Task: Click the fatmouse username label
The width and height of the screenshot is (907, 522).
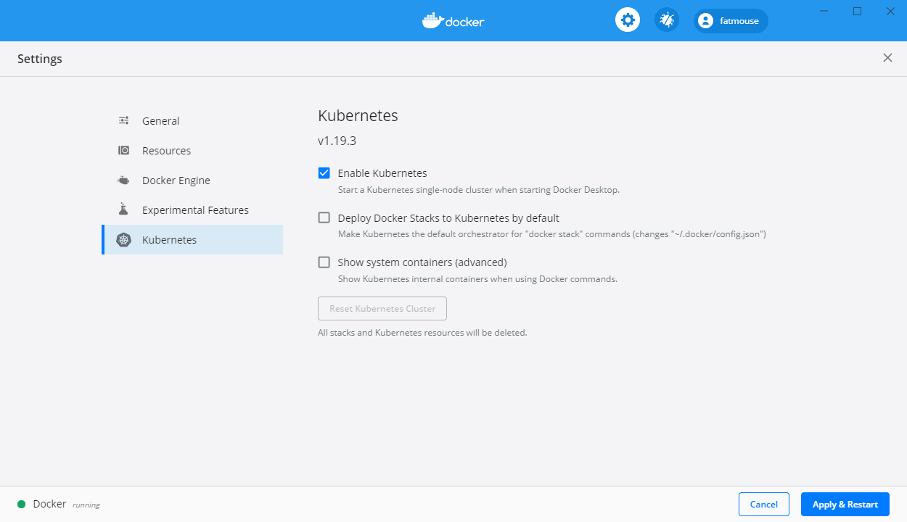Action: point(739,21)
